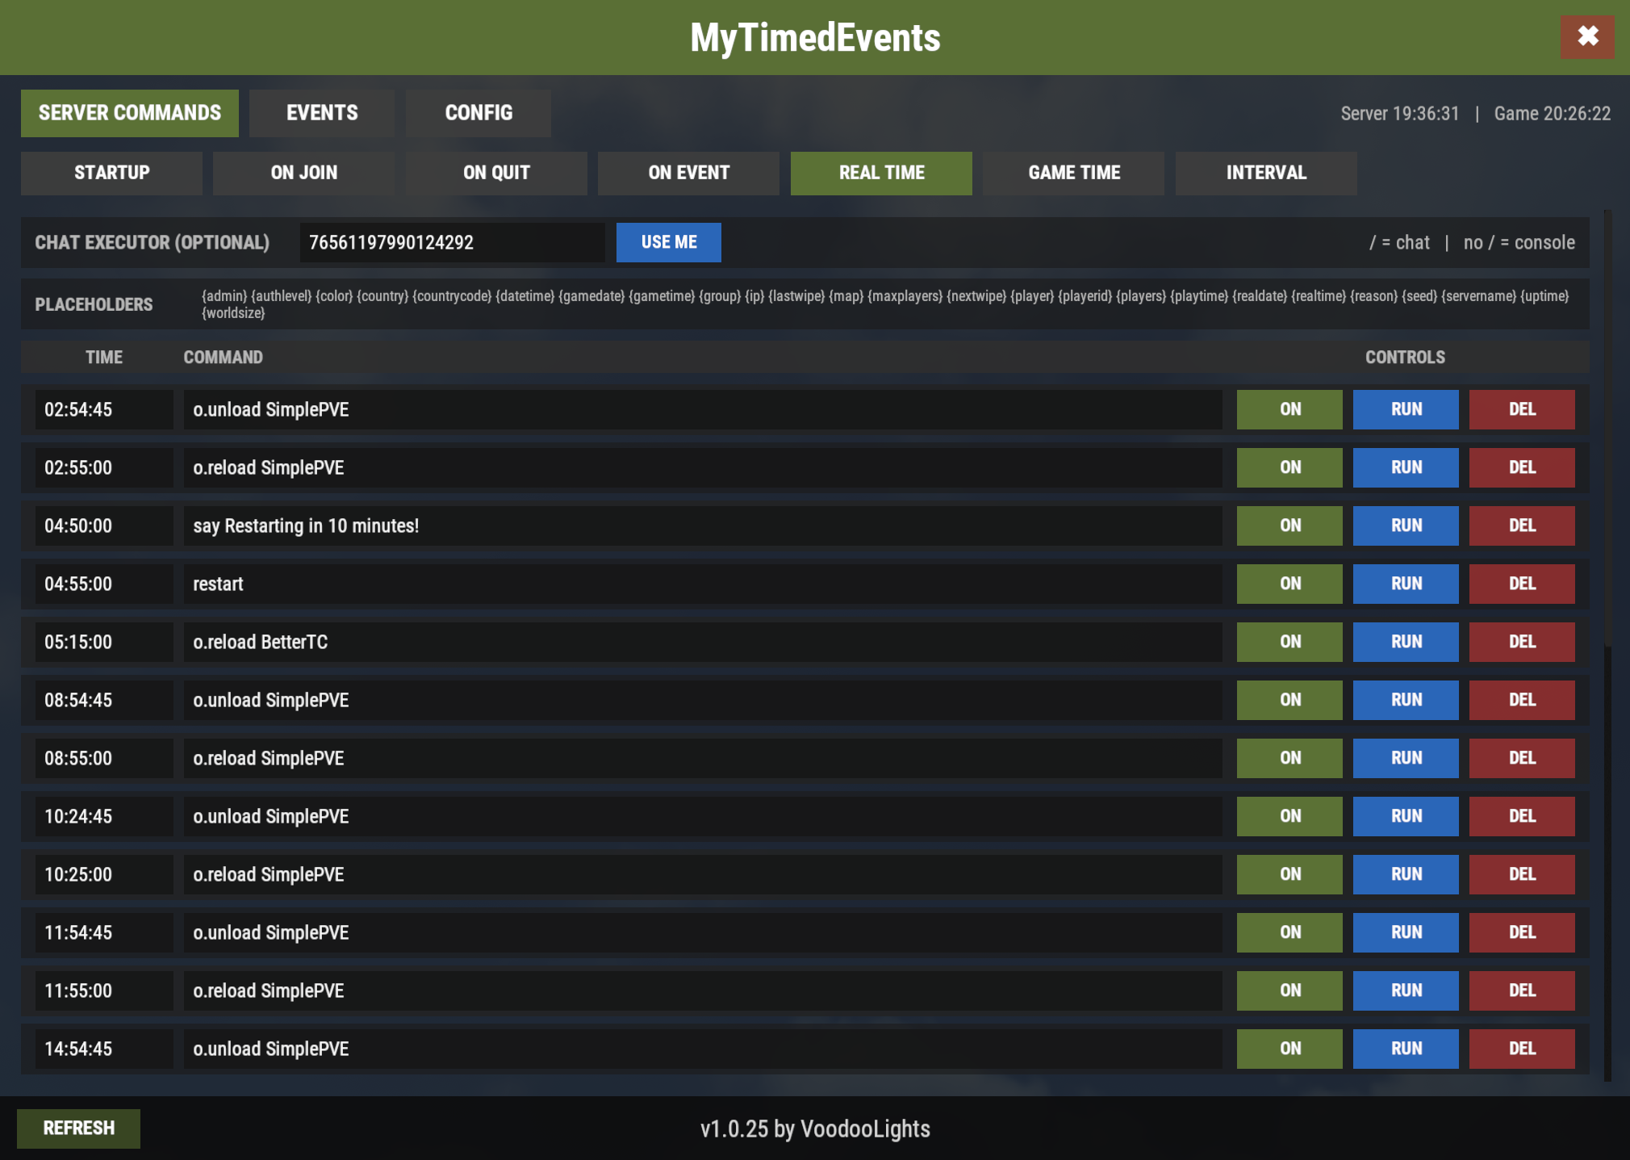Image resolution: width=1630 pixels, height=1160 pixels.
Task: Delete the 04:55:00 restart entry
Action: click(x=1522, y=584)
